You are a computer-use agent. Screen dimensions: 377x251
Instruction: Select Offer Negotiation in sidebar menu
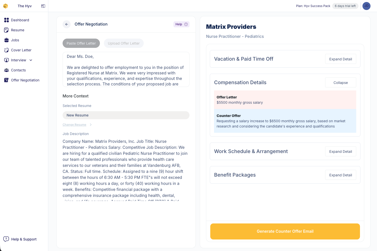pyautogui.click(x=25, y=80)
